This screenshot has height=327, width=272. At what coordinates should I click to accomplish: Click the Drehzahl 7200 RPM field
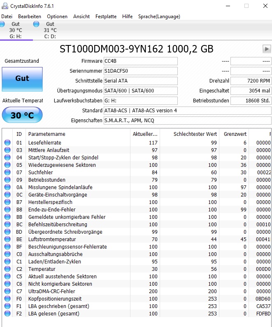tap(251, 81)
